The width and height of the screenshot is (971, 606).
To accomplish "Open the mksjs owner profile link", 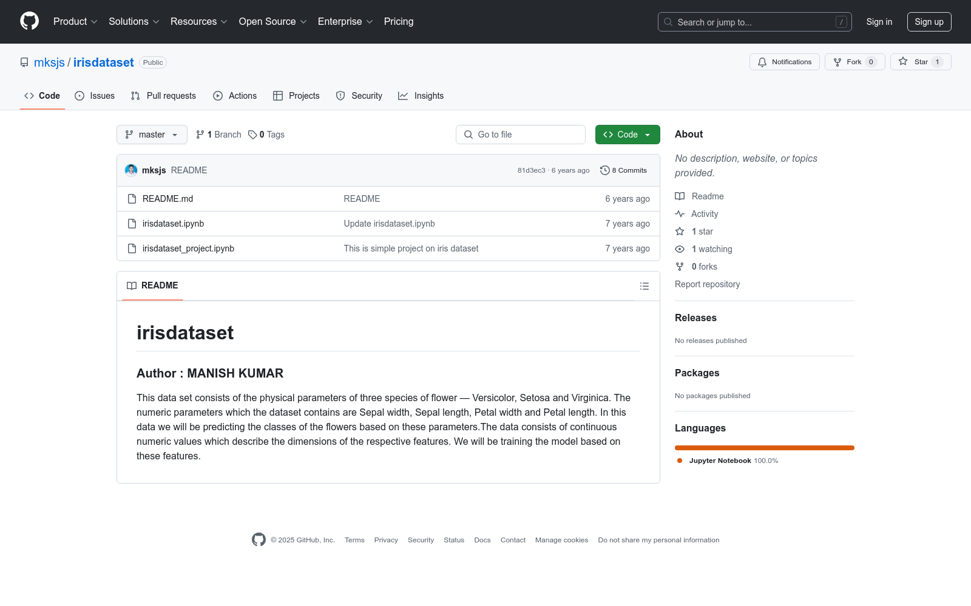I will pos(49,62).
